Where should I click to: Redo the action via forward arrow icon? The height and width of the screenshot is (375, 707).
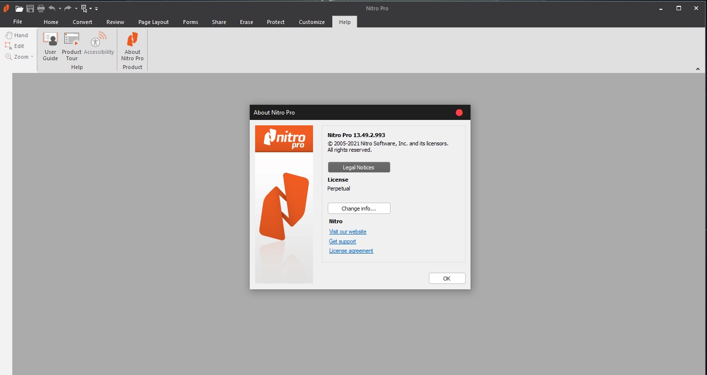pos(68,8)
